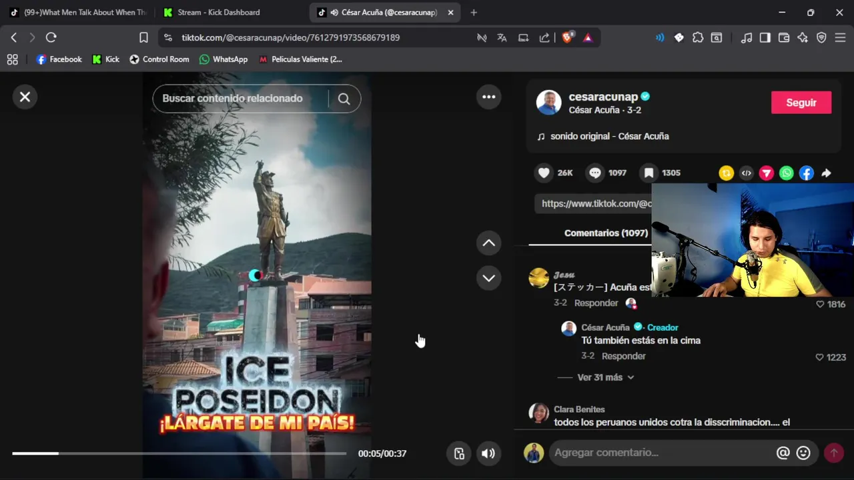
Task: Close the César Acuña TikTok tab
Action: click(450, 12)
